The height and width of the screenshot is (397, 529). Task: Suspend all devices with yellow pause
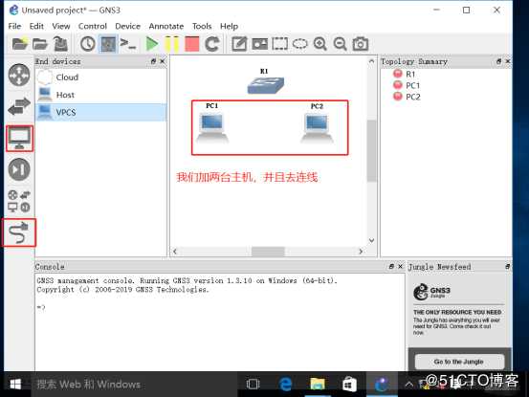tap(172, 44)
